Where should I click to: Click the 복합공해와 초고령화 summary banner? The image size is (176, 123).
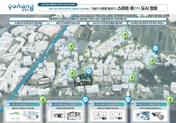click(88, 19)
